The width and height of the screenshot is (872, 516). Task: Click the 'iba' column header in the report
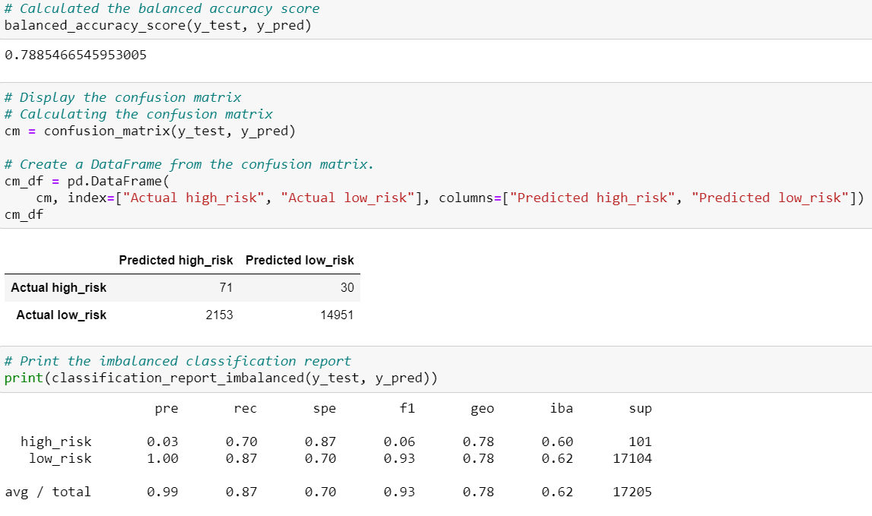point(561,408)
